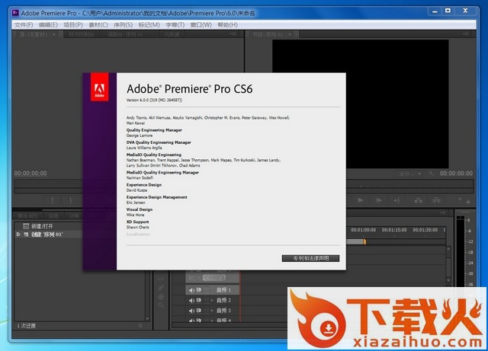The width and height of the screenshot is (488, 351).
Task: Click Mark In button in Source monitor
Action: (53, 200)
